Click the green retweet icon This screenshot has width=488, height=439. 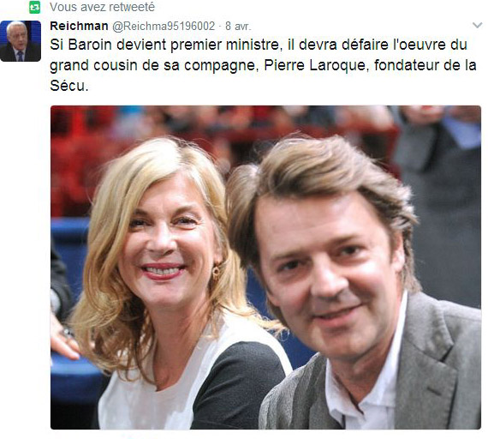pos(34,7)
